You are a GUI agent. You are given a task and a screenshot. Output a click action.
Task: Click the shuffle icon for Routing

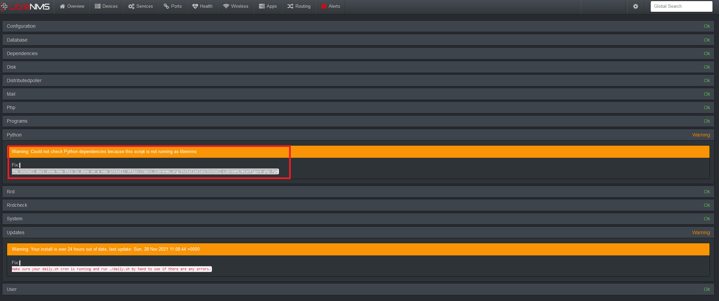pyautogui.click(x=290, y=6)
